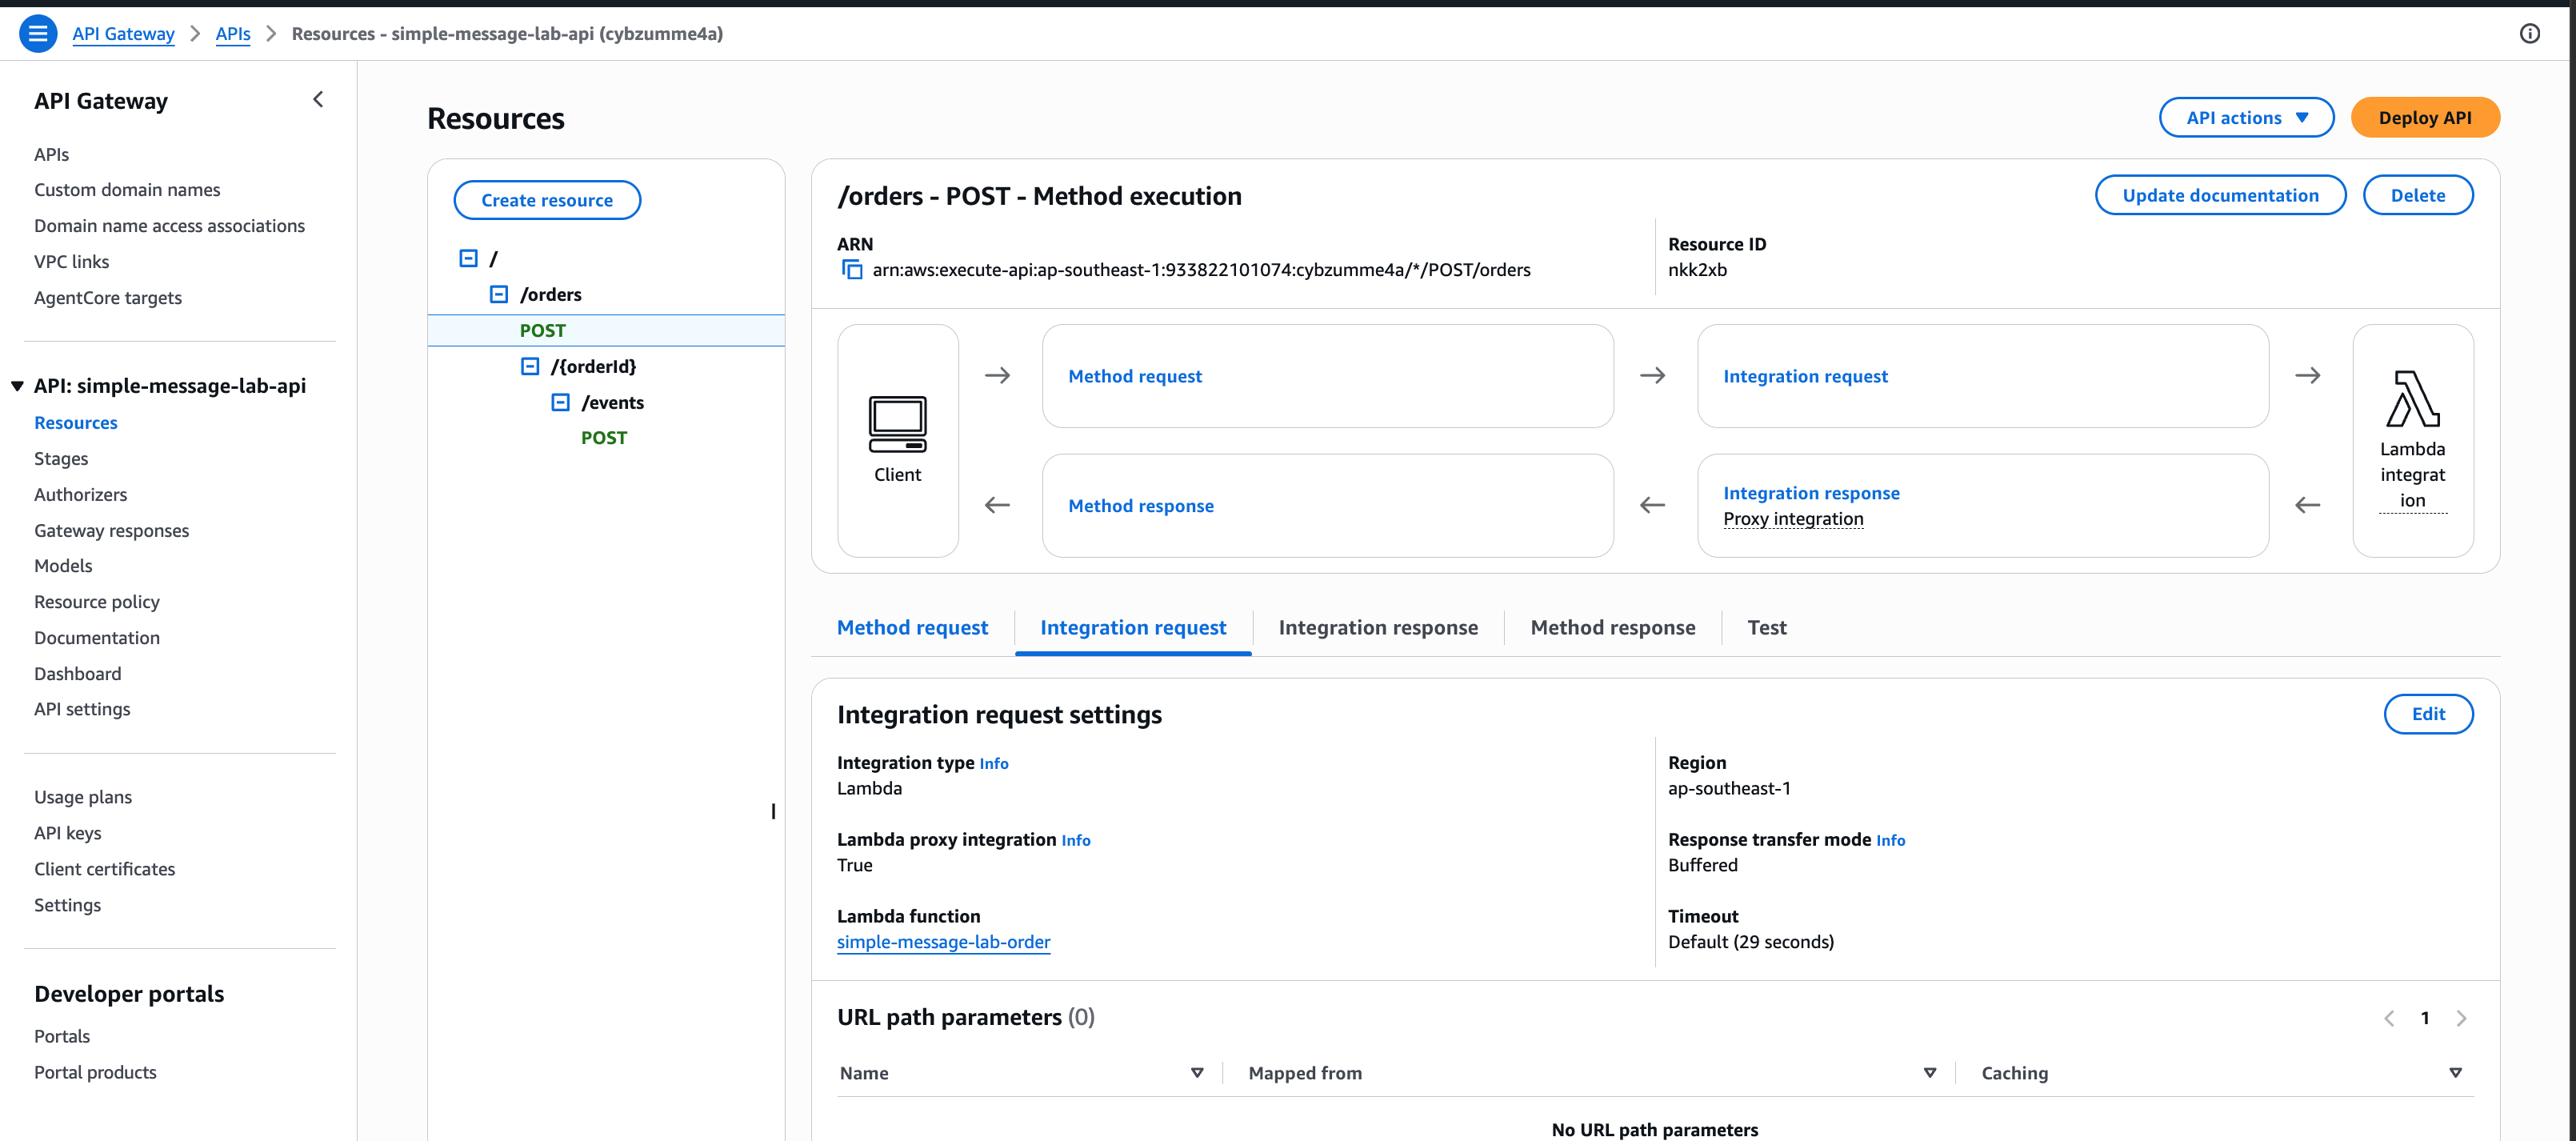
Task: Click Method request box in the execution diagram
Action: pyautogui.click(x=1327, y=376)
